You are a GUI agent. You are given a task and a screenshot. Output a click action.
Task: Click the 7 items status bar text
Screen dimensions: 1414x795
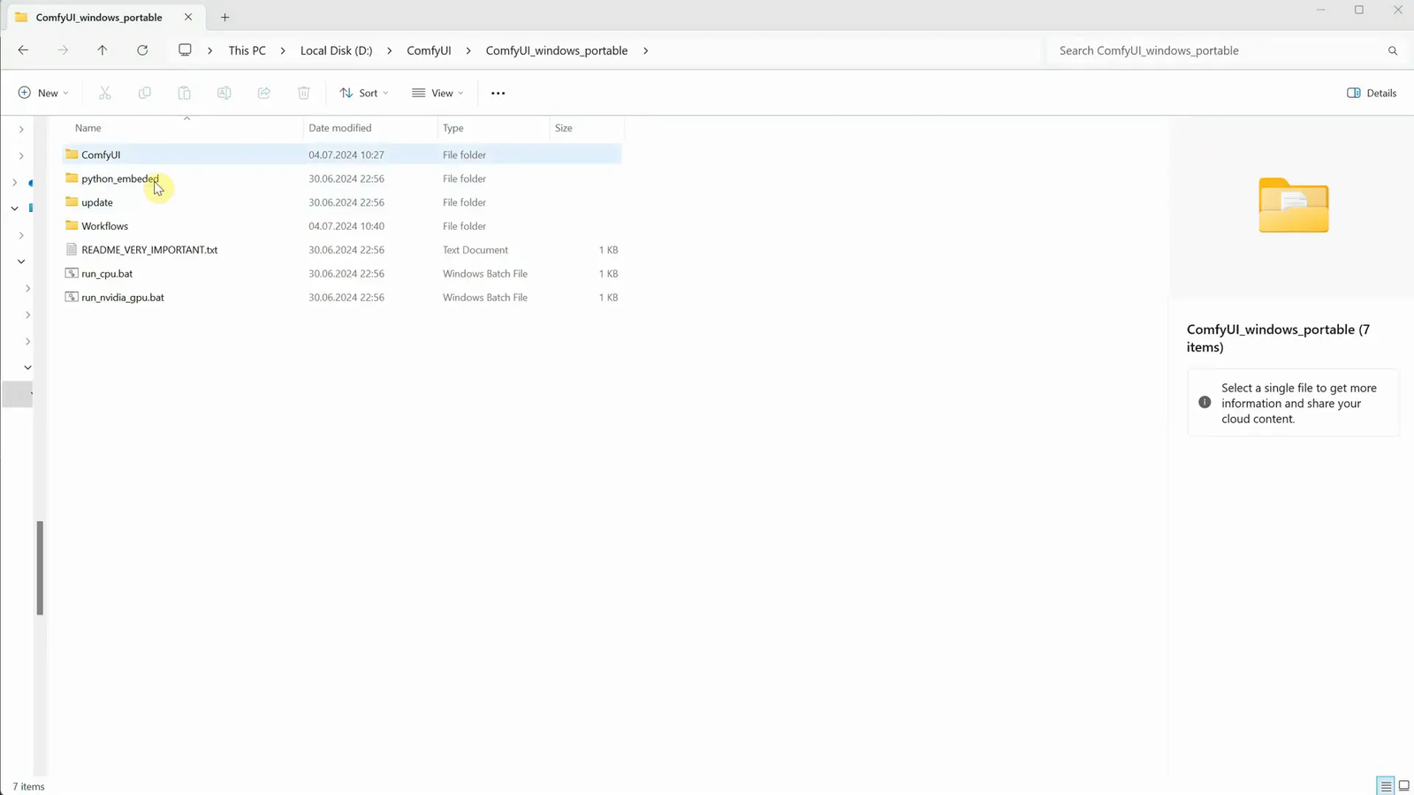click(28, 786)
